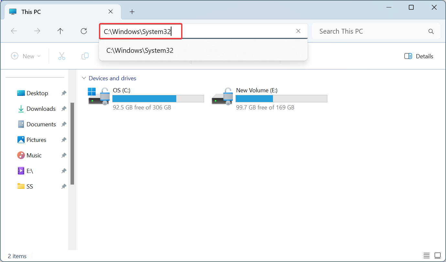Click the navigation pane scrollbar

[72, 143]
